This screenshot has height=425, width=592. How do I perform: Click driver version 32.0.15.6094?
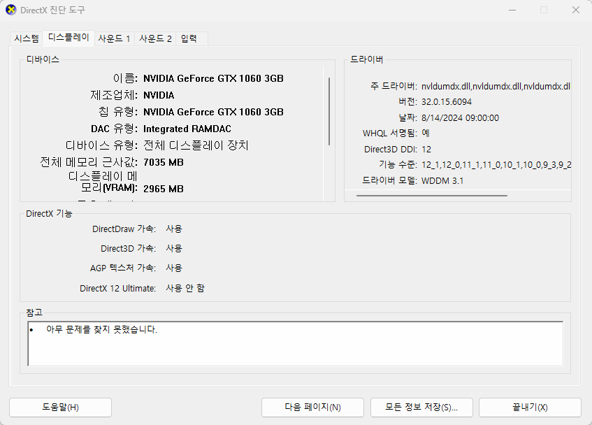[x=446, y=102]
